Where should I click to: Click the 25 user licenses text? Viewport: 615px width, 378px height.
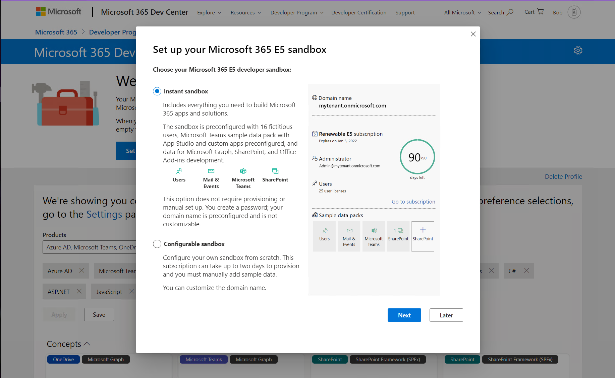click(x=332, y=191)
